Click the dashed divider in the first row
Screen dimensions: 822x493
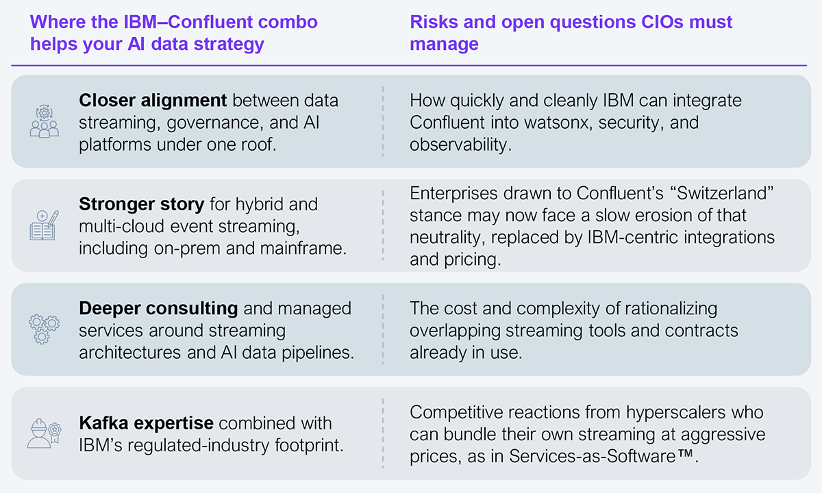(383, 122)
